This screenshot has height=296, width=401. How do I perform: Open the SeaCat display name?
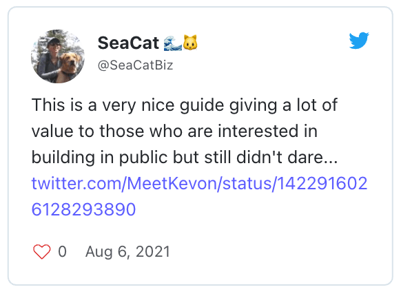coord(128,43)
